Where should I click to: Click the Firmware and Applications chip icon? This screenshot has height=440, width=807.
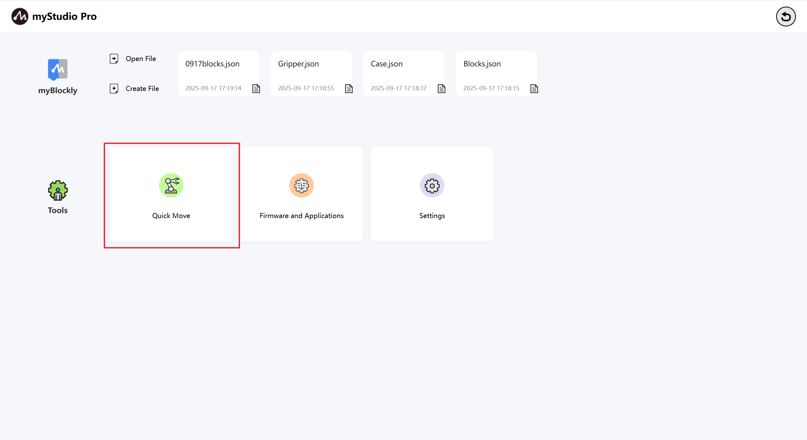coord(301,185)
